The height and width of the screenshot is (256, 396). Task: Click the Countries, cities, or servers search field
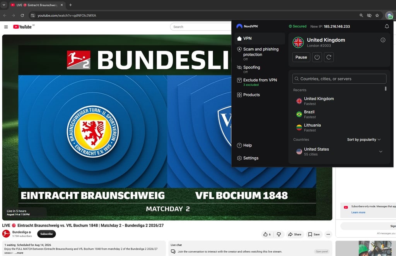click(x=339, y=79)
